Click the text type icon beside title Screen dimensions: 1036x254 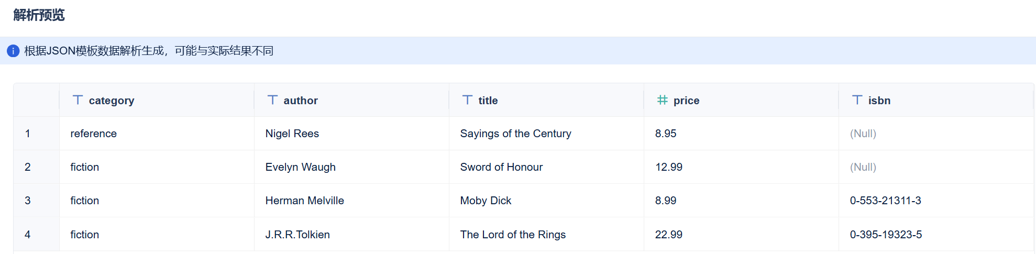click(467, 100)
